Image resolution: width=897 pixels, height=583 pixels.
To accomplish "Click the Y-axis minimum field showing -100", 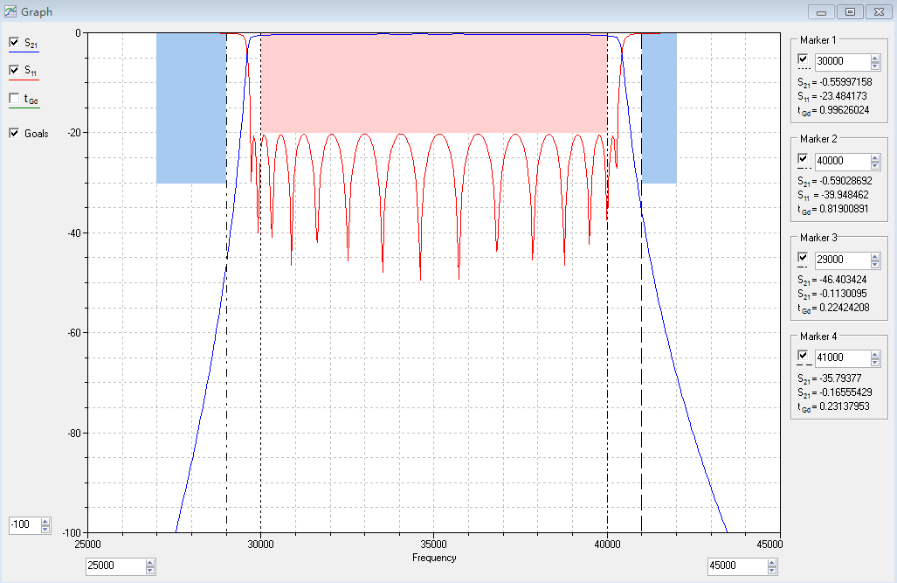I will click(24, 525).
